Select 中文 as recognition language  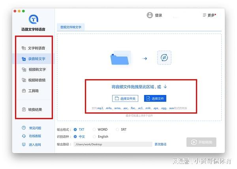(79, 137)
